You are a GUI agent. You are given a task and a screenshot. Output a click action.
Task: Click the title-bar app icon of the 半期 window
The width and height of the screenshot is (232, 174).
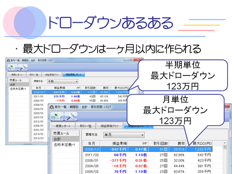coord(8,60)
